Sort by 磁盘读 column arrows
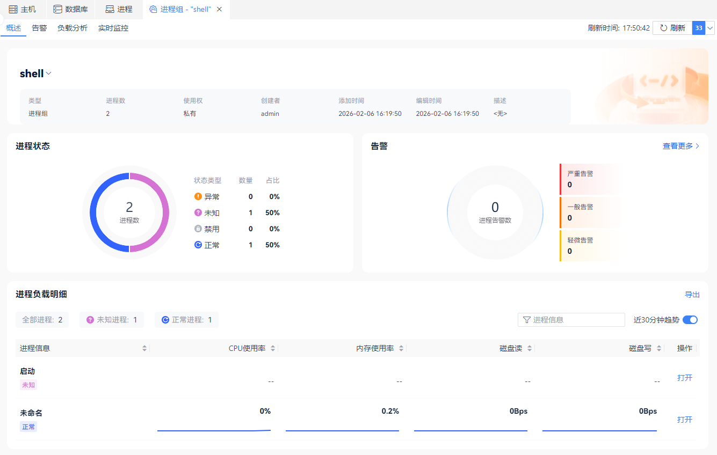Image resolution: width=717 pixels, height=455 pixels. click(530, 348)
